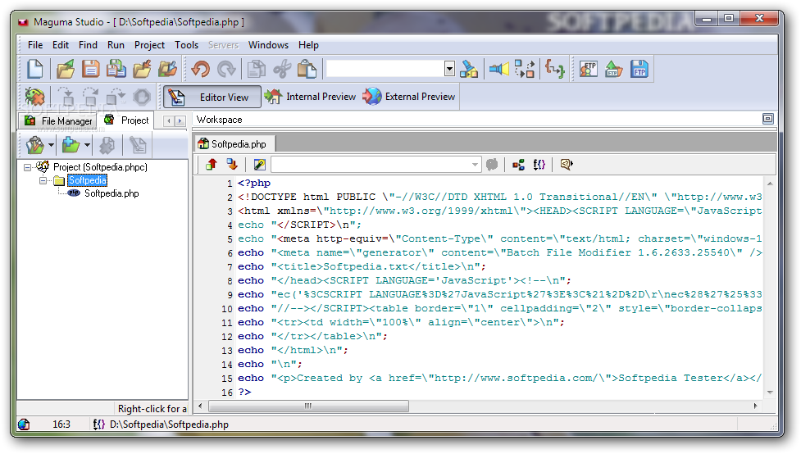
Task: Open the Find menu
Action: [88, 45]
